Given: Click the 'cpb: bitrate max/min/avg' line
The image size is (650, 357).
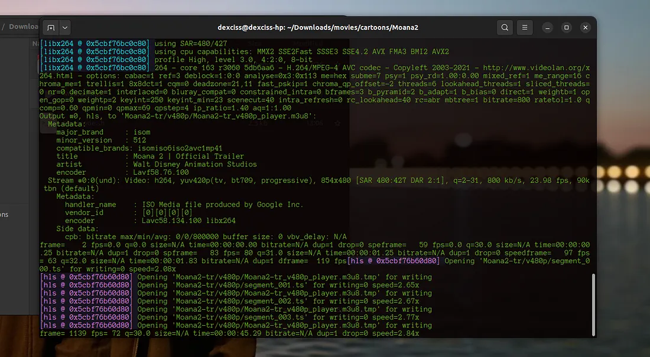Looking at the screenshot, I should (206, 237).
